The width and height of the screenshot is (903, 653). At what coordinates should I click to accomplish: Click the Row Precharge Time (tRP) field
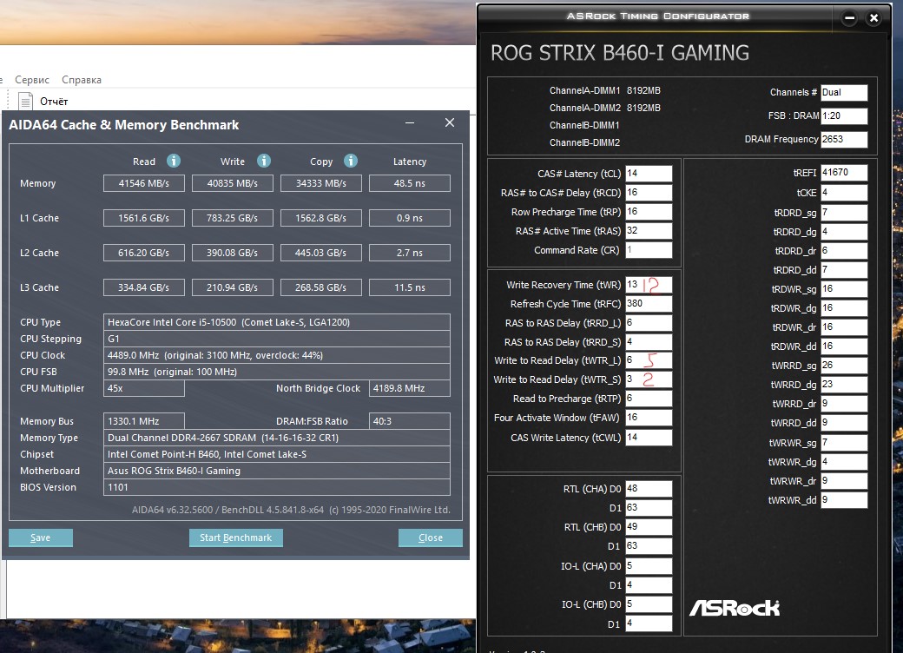point(649,211)
